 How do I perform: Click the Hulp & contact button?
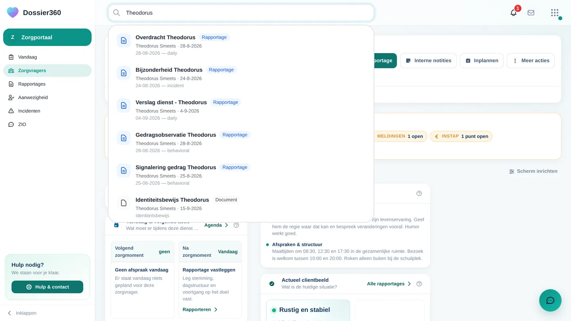pyautogui.click(x=47, y=287)
